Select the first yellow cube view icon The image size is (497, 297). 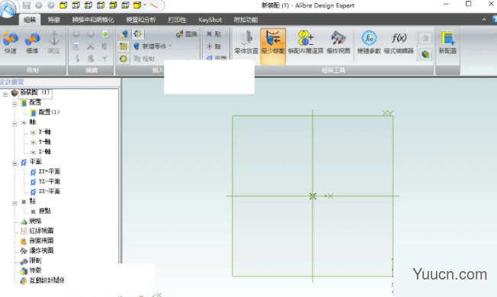(63, 5)
